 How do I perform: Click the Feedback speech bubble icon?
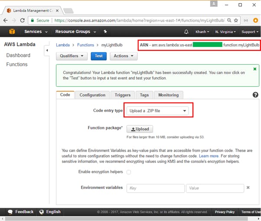(10, 212)
